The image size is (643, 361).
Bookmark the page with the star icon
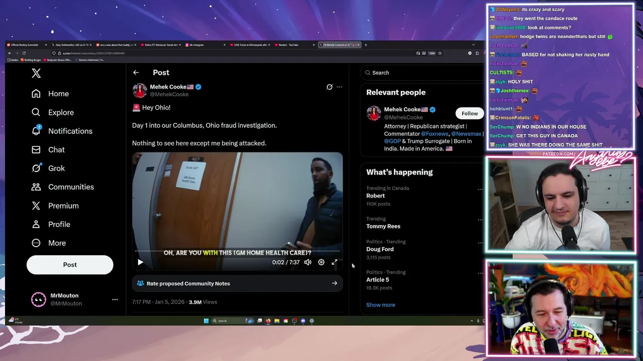point(440,53)
